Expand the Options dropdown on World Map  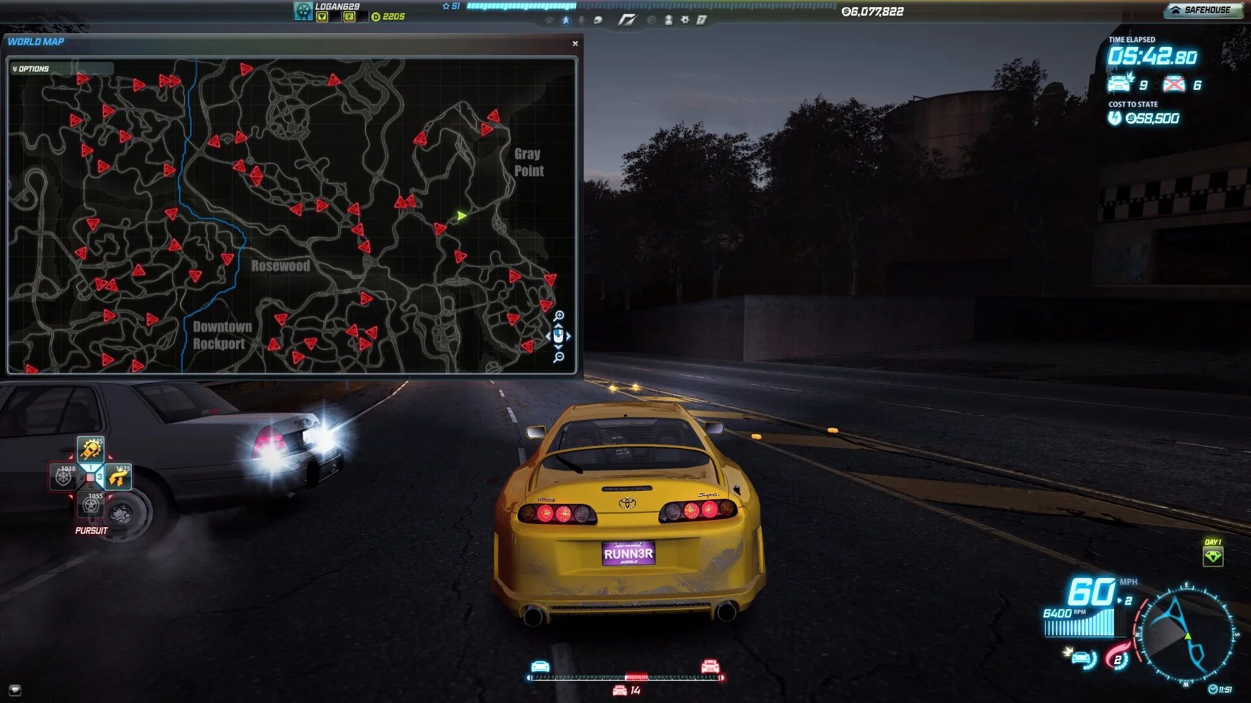pyautogui.click(x=61, y=68)
